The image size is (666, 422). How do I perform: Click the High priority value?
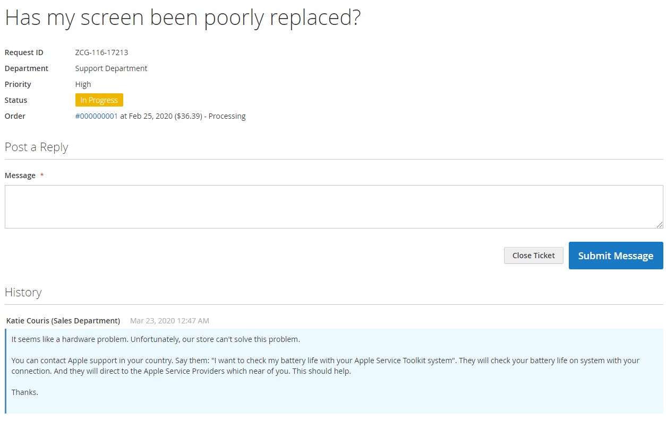(x=83, y=84)
